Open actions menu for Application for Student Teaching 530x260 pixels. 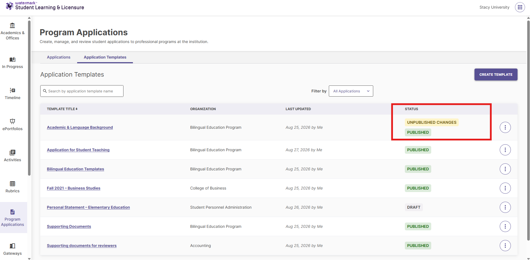505,150
